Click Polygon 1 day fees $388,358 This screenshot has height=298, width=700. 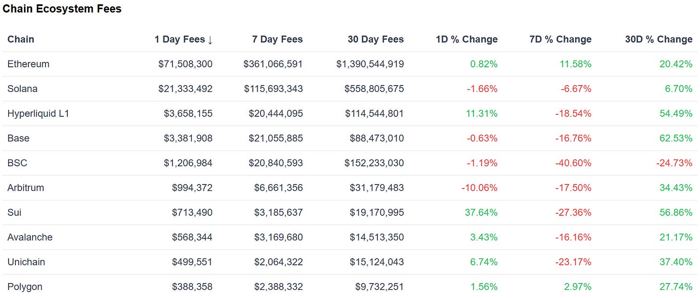click(192, 287)
